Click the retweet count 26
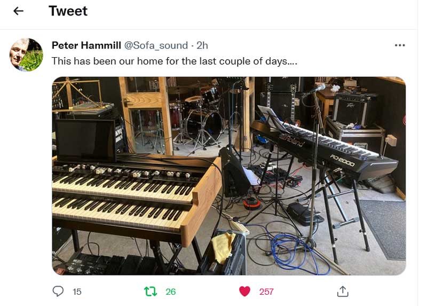 click(x=171, y=292)
